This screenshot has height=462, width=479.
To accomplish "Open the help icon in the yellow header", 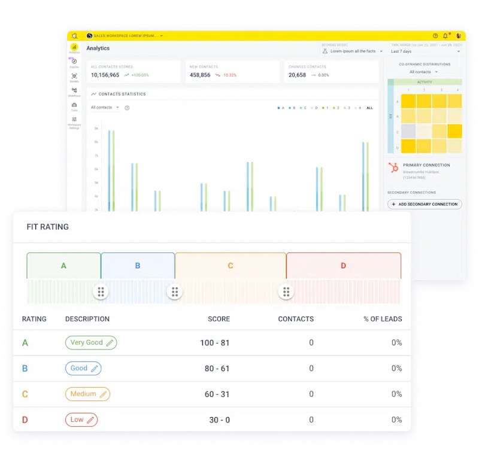I will (x=435, y=36).
